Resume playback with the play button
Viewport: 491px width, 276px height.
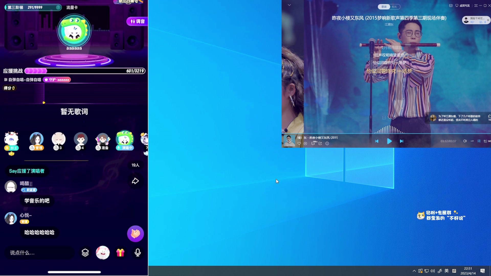click(389, 141)
